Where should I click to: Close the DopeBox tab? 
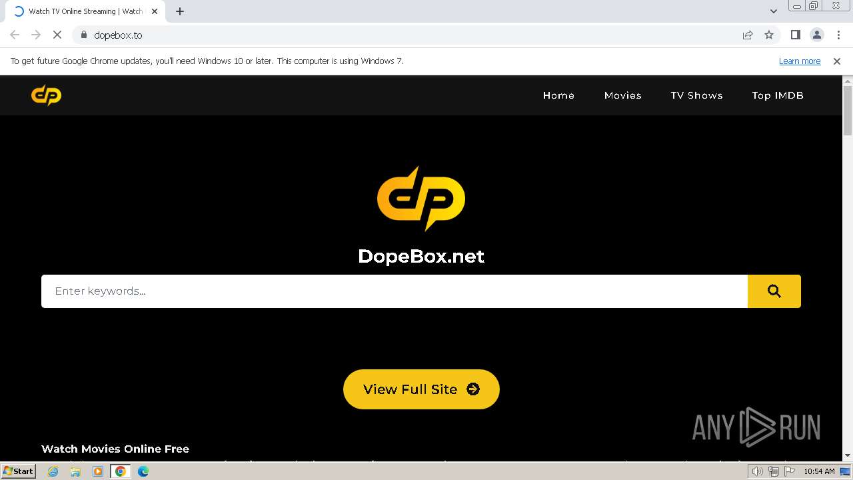(x=155, y=11)
